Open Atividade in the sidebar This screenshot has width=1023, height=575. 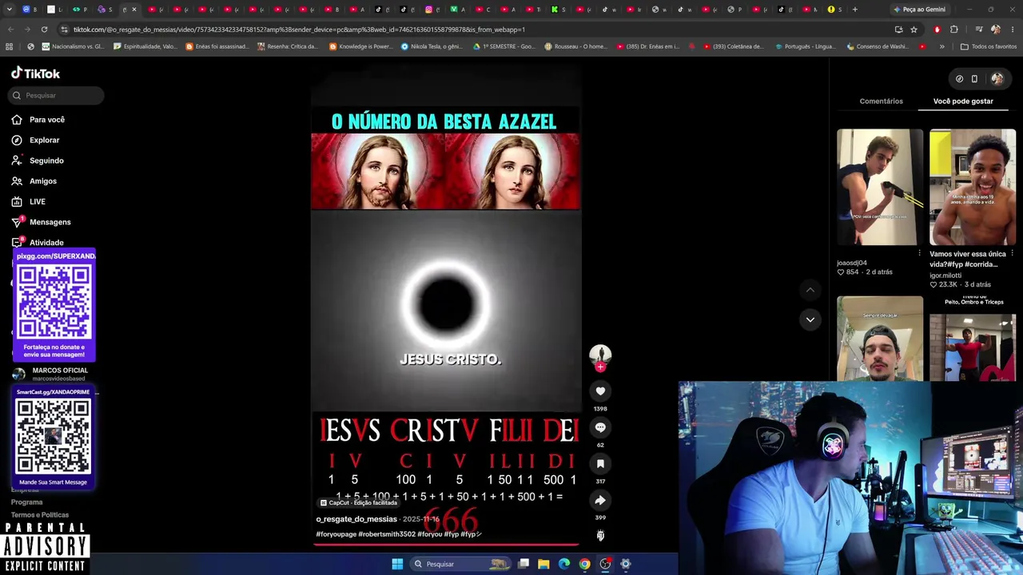pos(38,242)
